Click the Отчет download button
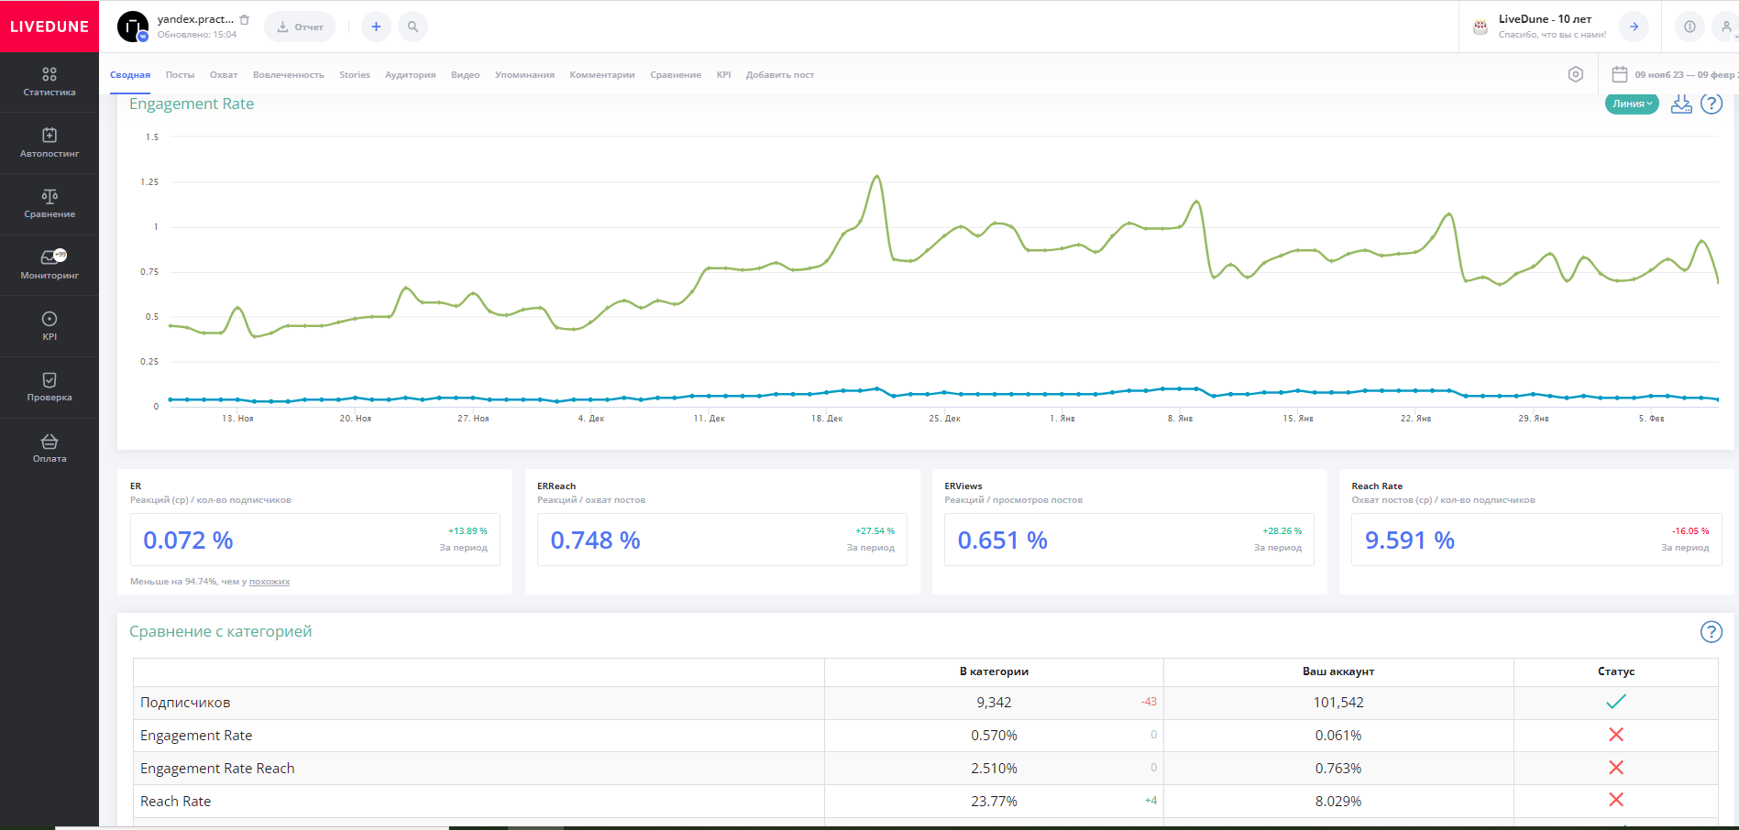 (300, 27)
